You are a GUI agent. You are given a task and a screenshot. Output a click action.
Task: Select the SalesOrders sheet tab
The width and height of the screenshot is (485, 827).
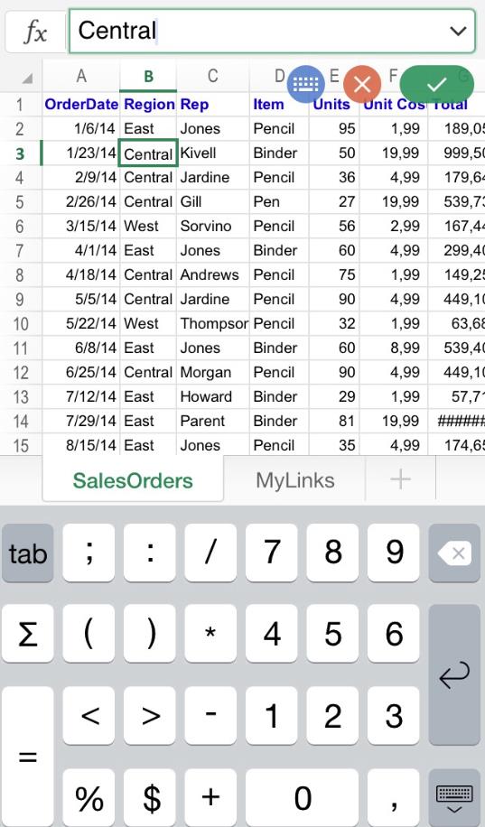(133, 480)
